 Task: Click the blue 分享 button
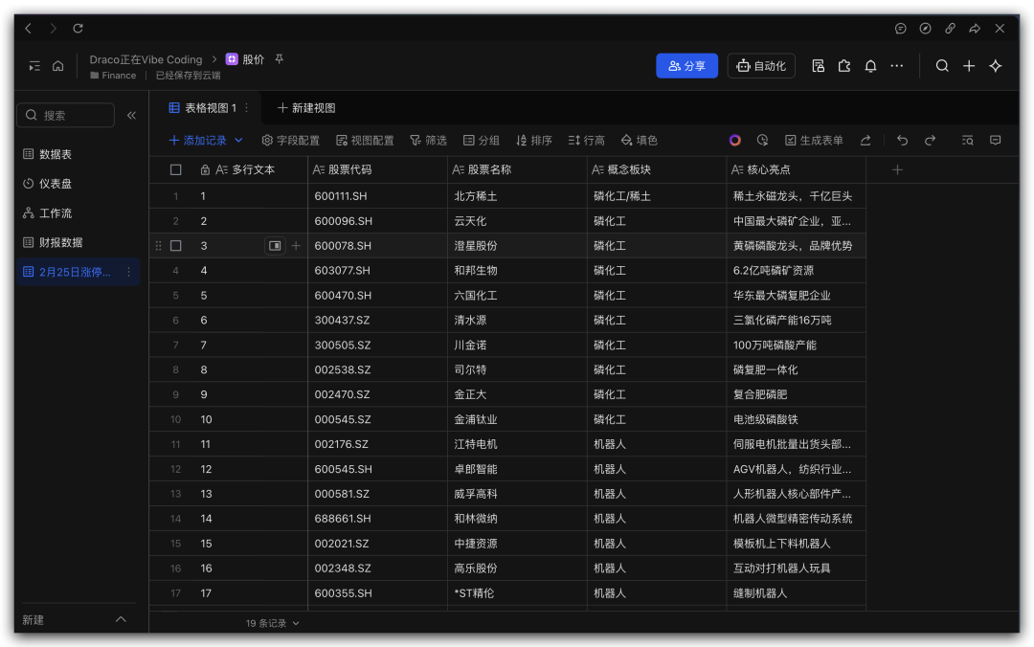coord(686,66)
